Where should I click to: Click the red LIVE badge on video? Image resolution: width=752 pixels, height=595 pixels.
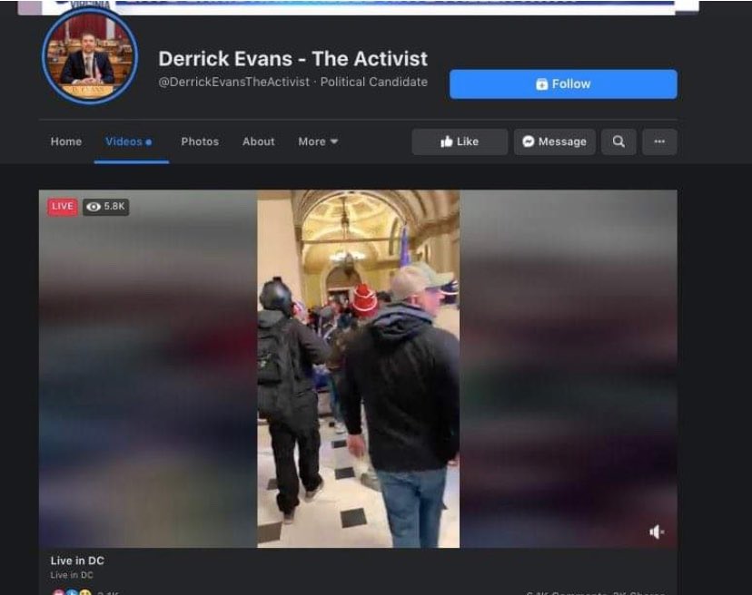click(x=62, y=206)
